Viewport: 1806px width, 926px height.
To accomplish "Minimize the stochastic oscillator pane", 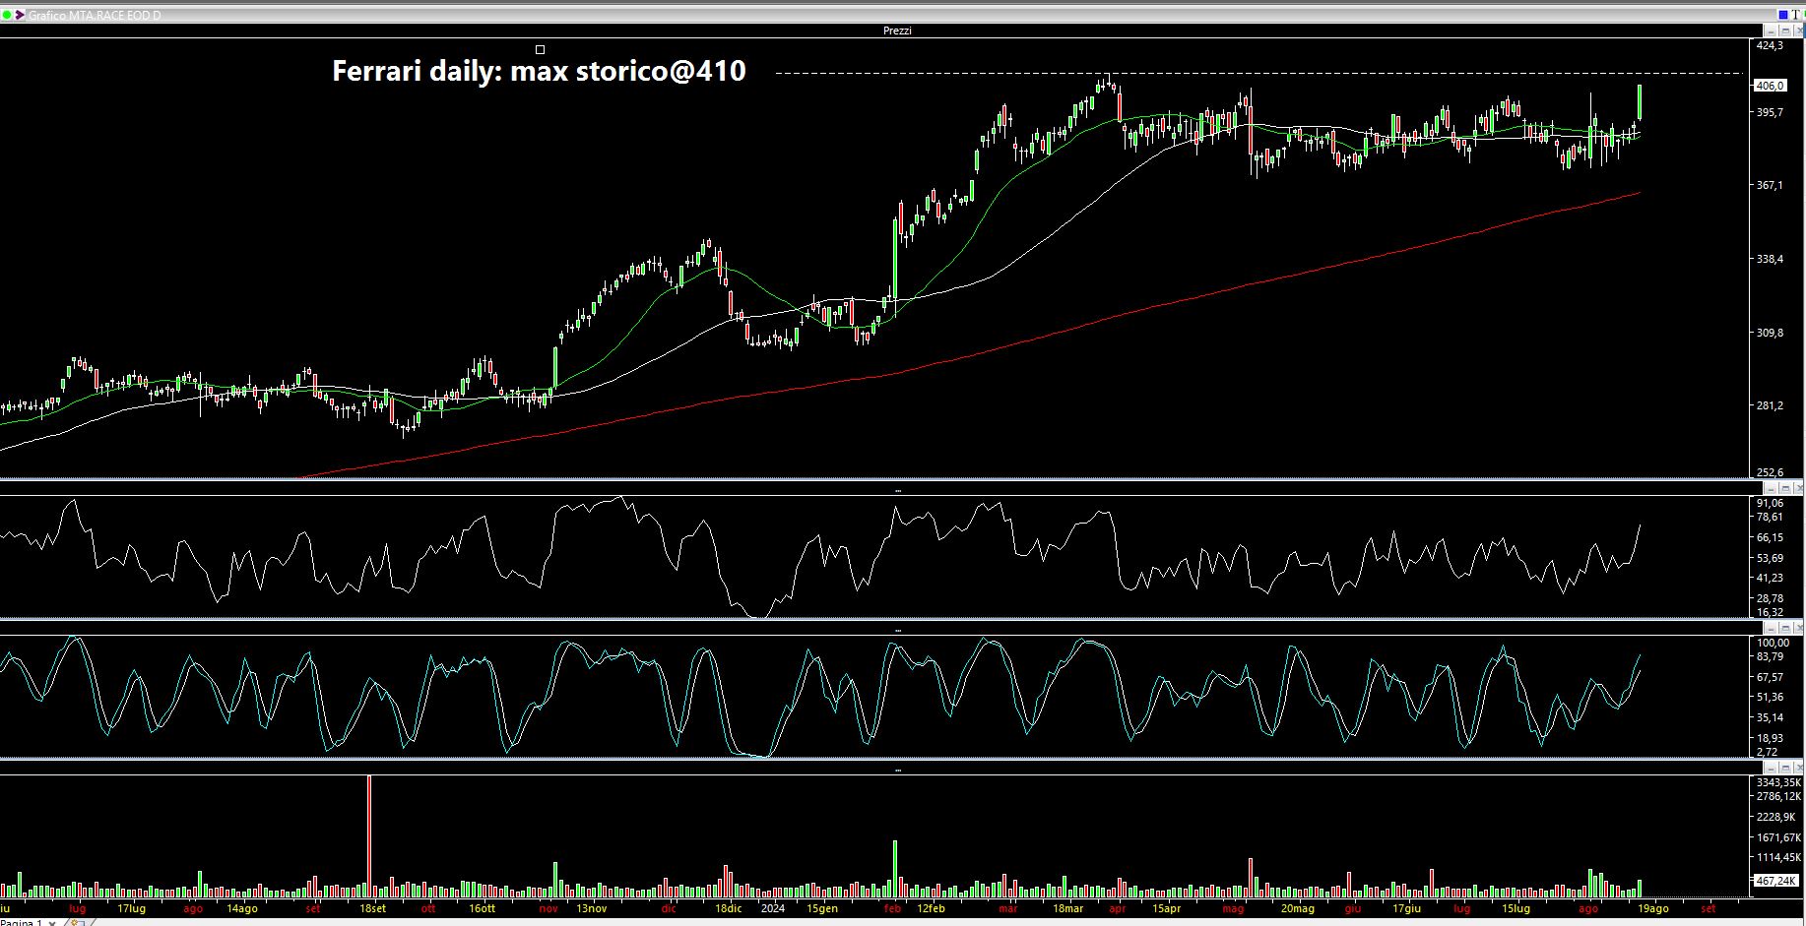I will (x=1771, y=628).
